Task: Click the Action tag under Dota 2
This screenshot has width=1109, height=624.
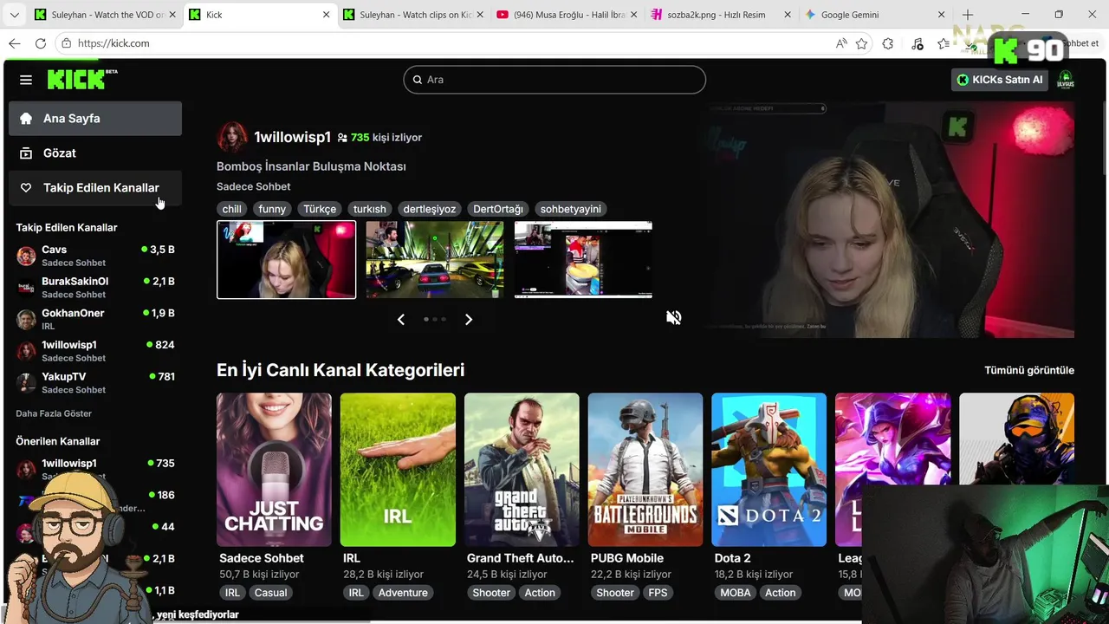Action: pyautogui.click(x=780, y=593)
